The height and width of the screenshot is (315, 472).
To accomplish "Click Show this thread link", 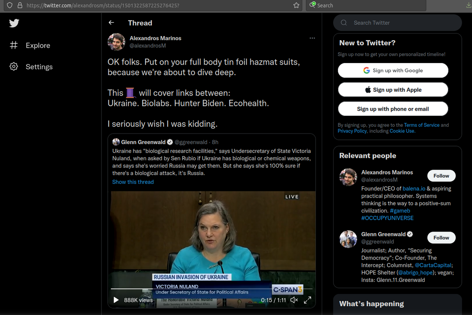I will click(x=133, y=182).
